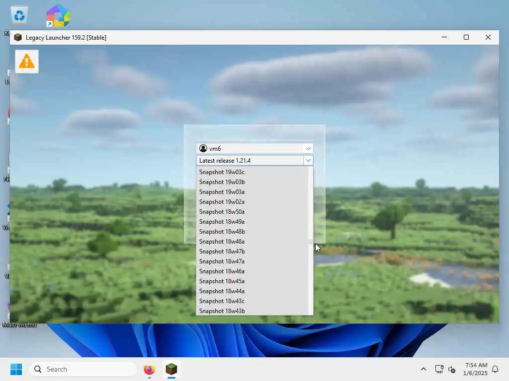509x381 pixels.
Task: Pick Snapshot 18w45a from the versions
Action: pyautogui.click(x=252, y=281)
